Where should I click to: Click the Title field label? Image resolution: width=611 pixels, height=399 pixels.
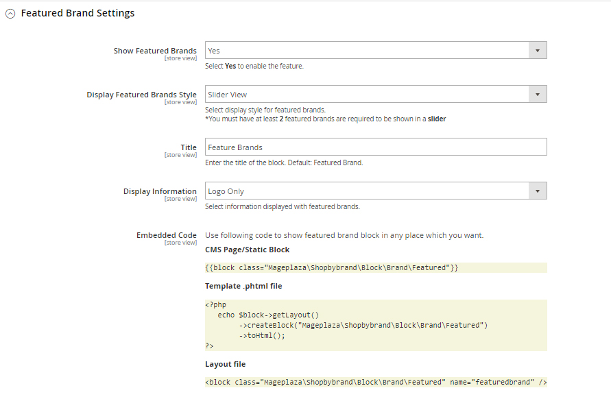189,147
